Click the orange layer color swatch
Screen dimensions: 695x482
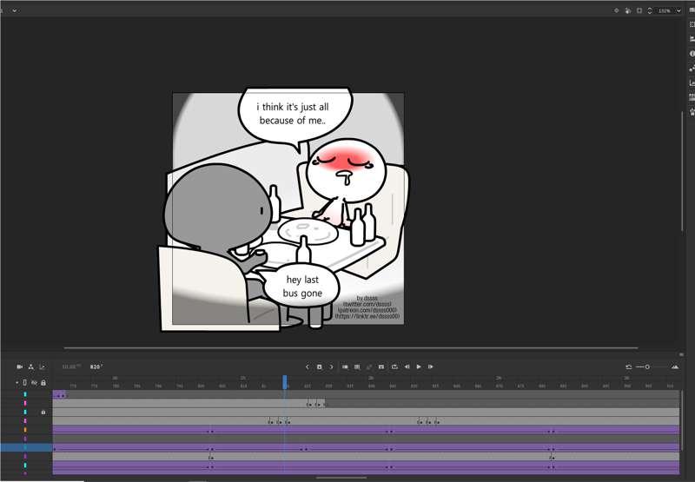click(x=25, y=430)
